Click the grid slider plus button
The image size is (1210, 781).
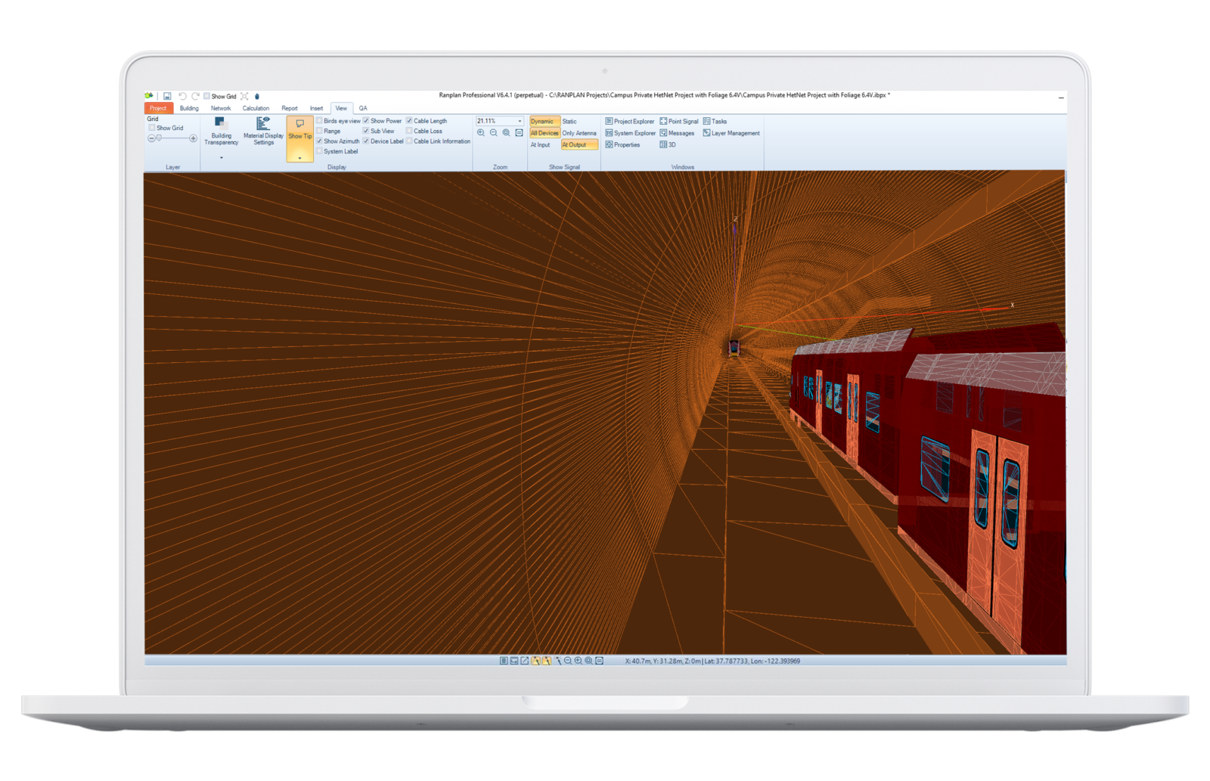tap(194, 138)
